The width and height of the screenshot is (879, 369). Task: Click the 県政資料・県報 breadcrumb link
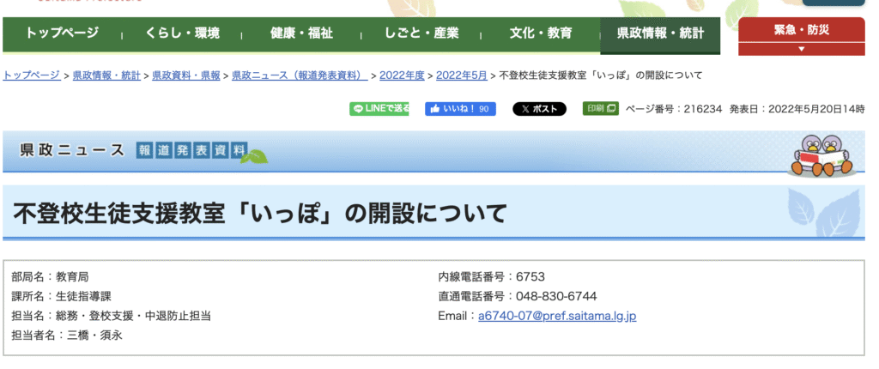tap(186, 76)
